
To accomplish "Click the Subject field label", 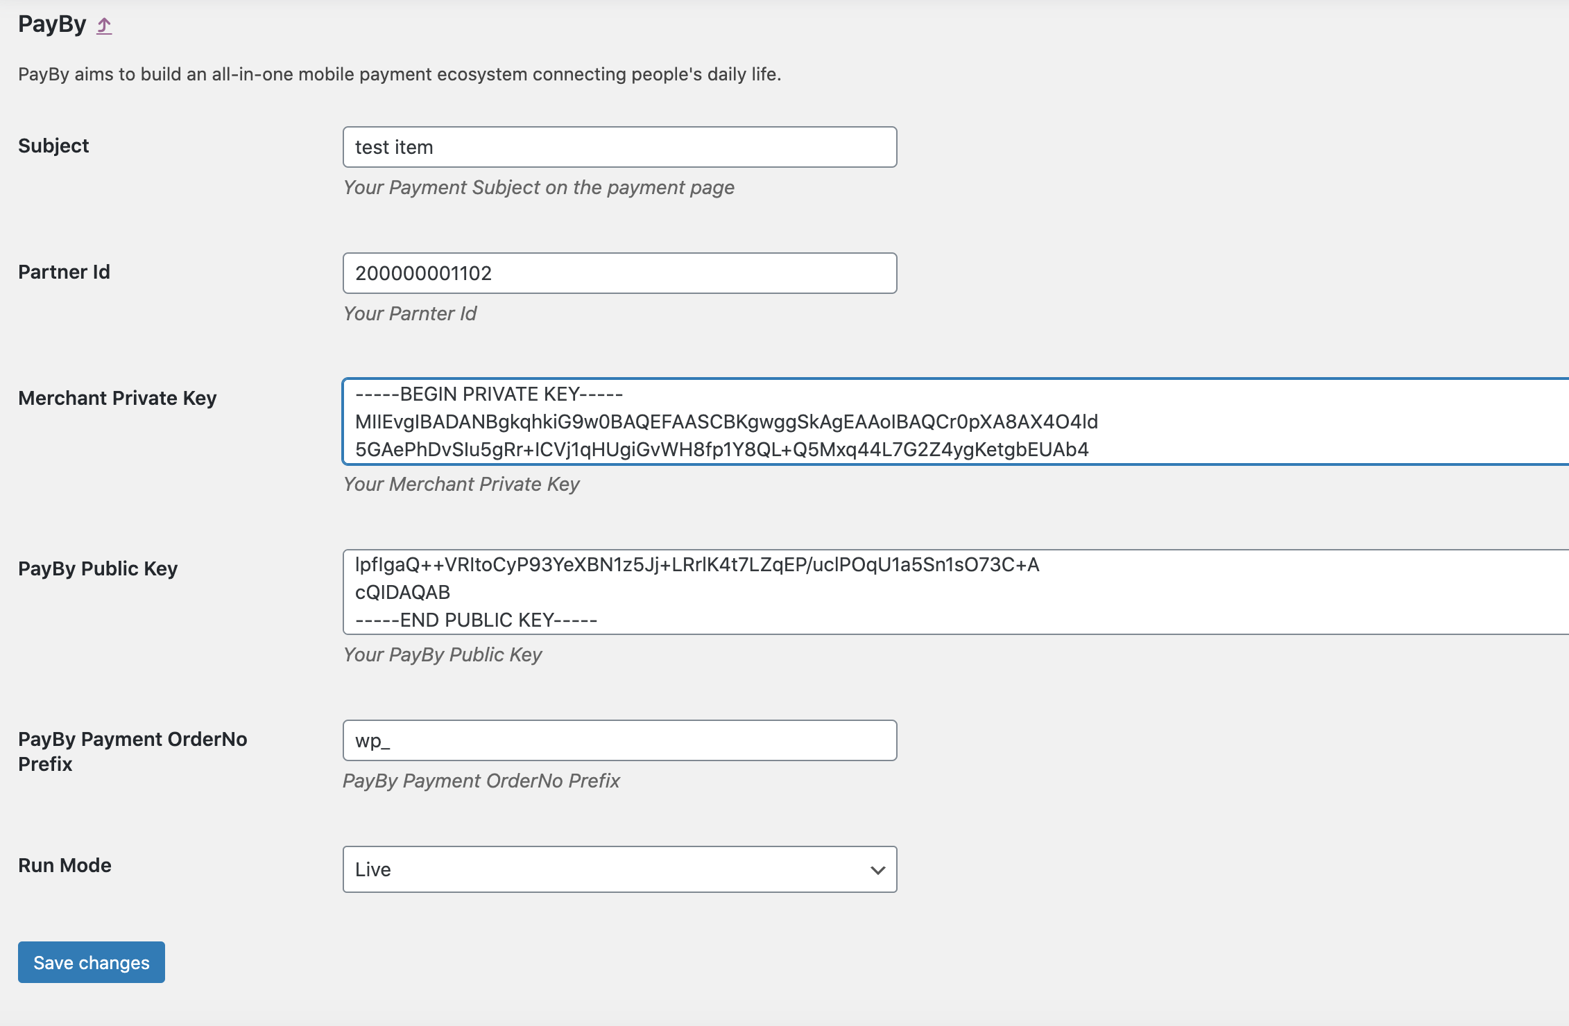I will 53,146.
